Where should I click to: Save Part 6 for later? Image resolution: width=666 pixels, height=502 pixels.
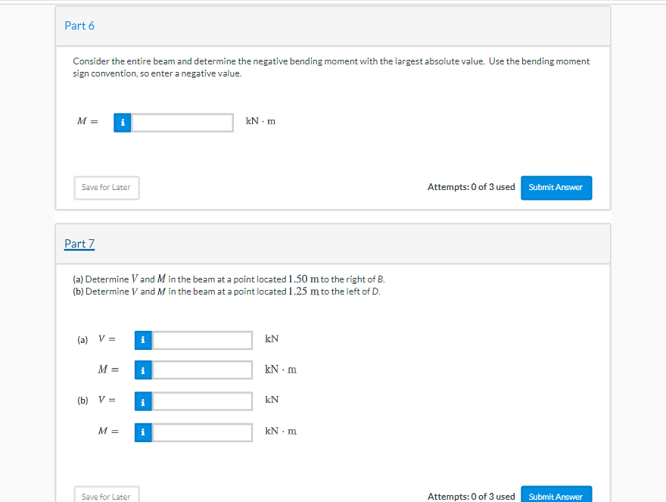(107, 188)
